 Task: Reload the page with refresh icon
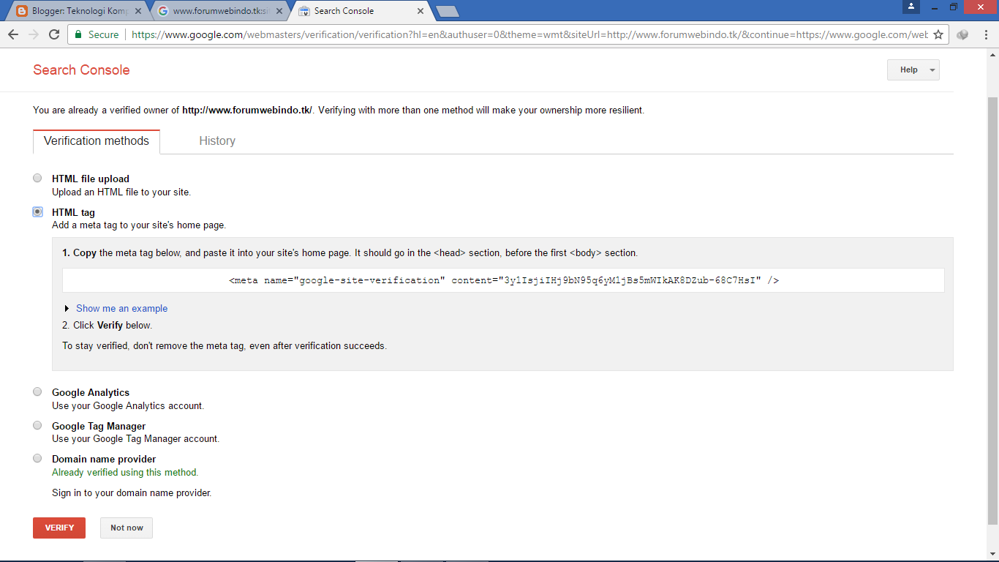[54, 34]
